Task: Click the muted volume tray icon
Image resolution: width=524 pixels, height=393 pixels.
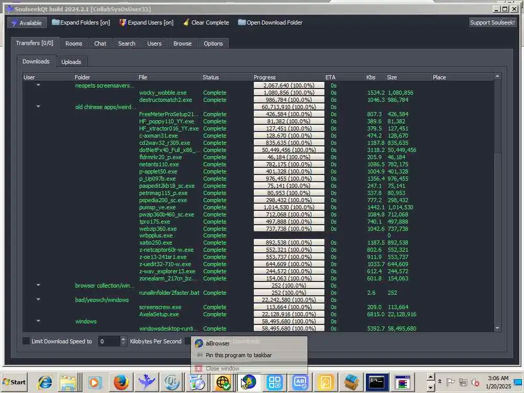Action: [x=475, y=382]
